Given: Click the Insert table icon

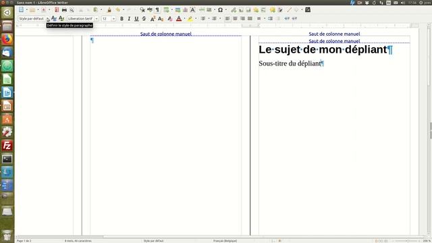Looking at the screenshot, I should [166, 10].
